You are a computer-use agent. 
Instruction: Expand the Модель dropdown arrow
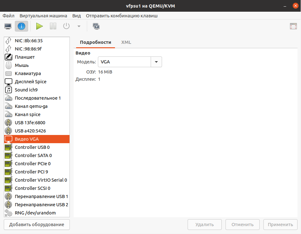pos(156,62)
